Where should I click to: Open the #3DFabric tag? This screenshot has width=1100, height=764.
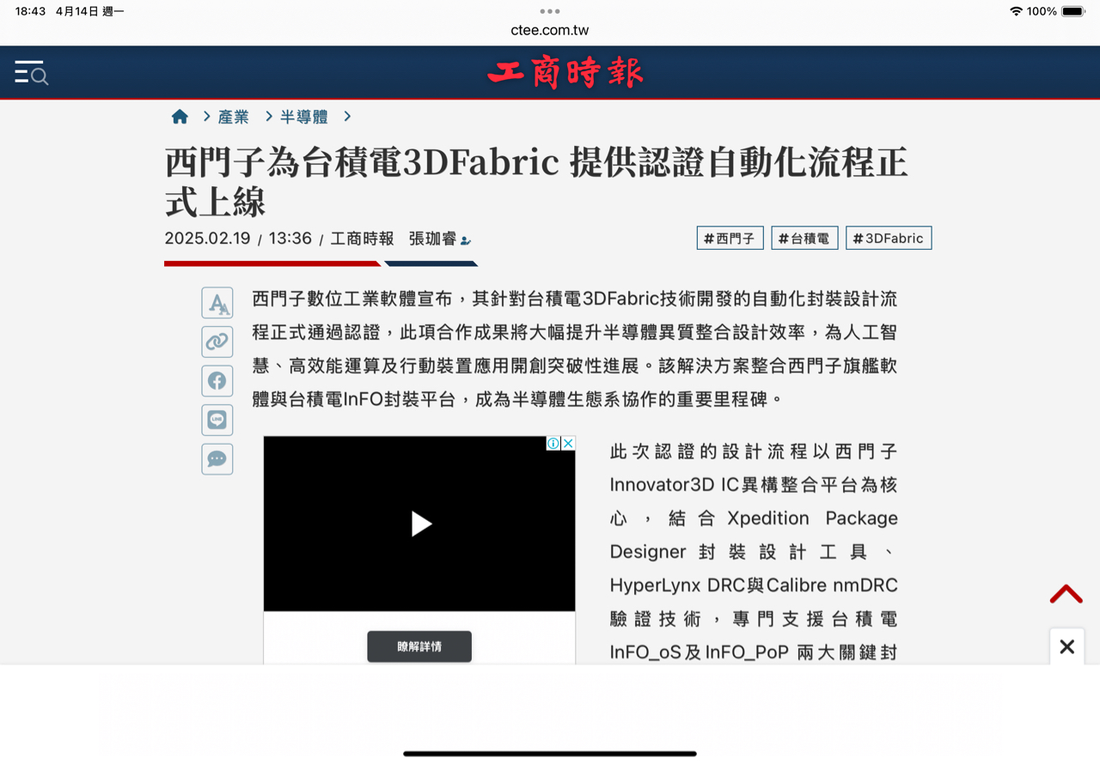889,239
